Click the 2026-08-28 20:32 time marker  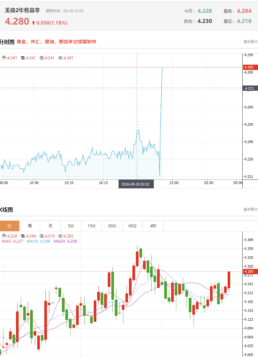point(136,184)
